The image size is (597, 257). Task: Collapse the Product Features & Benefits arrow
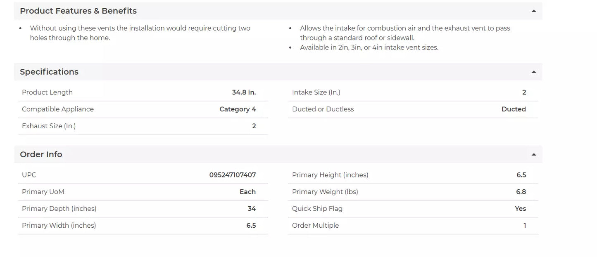coord(534,11)
